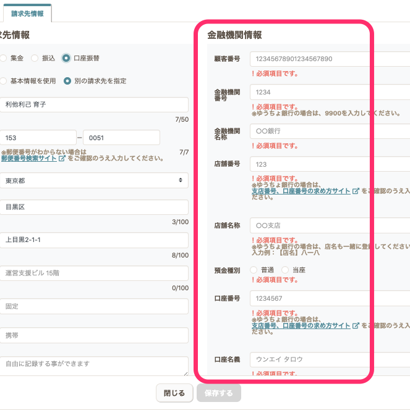The width and height of the screenshot is (410, 410).
Task: Select the 振込 radio option
Action: pos(35,58)
